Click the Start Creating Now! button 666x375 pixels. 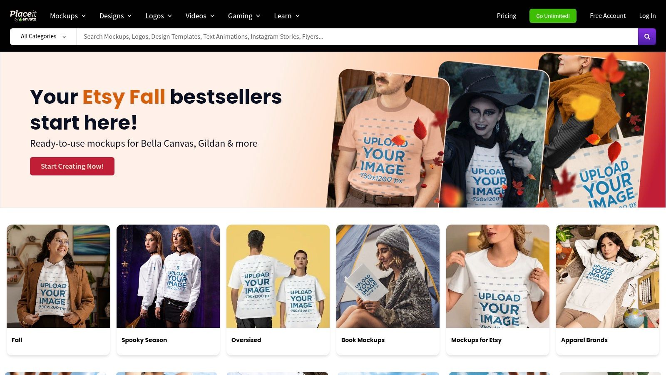tap(72, 166)
